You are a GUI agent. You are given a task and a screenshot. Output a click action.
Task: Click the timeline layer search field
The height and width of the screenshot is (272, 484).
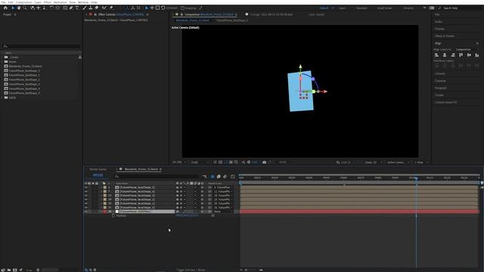pyautogui.click(x=157, y=176)
